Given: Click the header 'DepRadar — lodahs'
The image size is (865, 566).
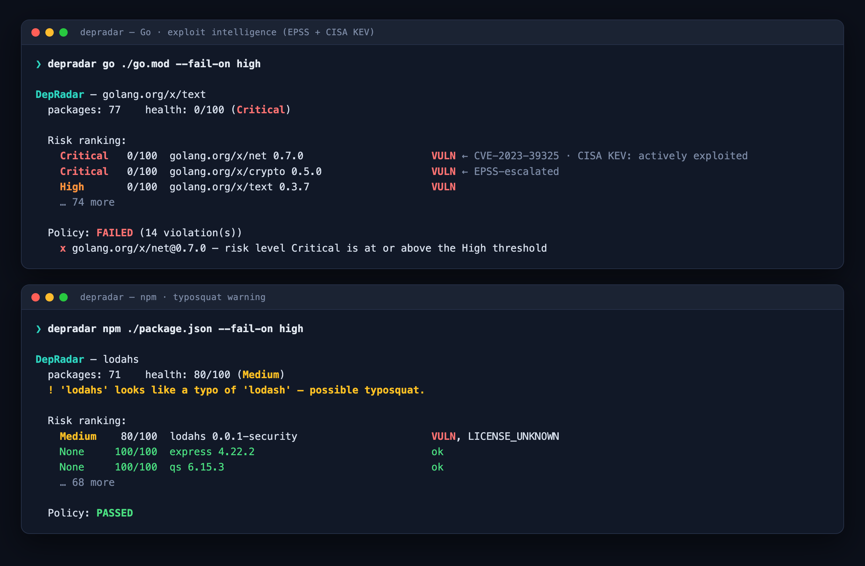Looking at the screenshot, I should [87, 359].
